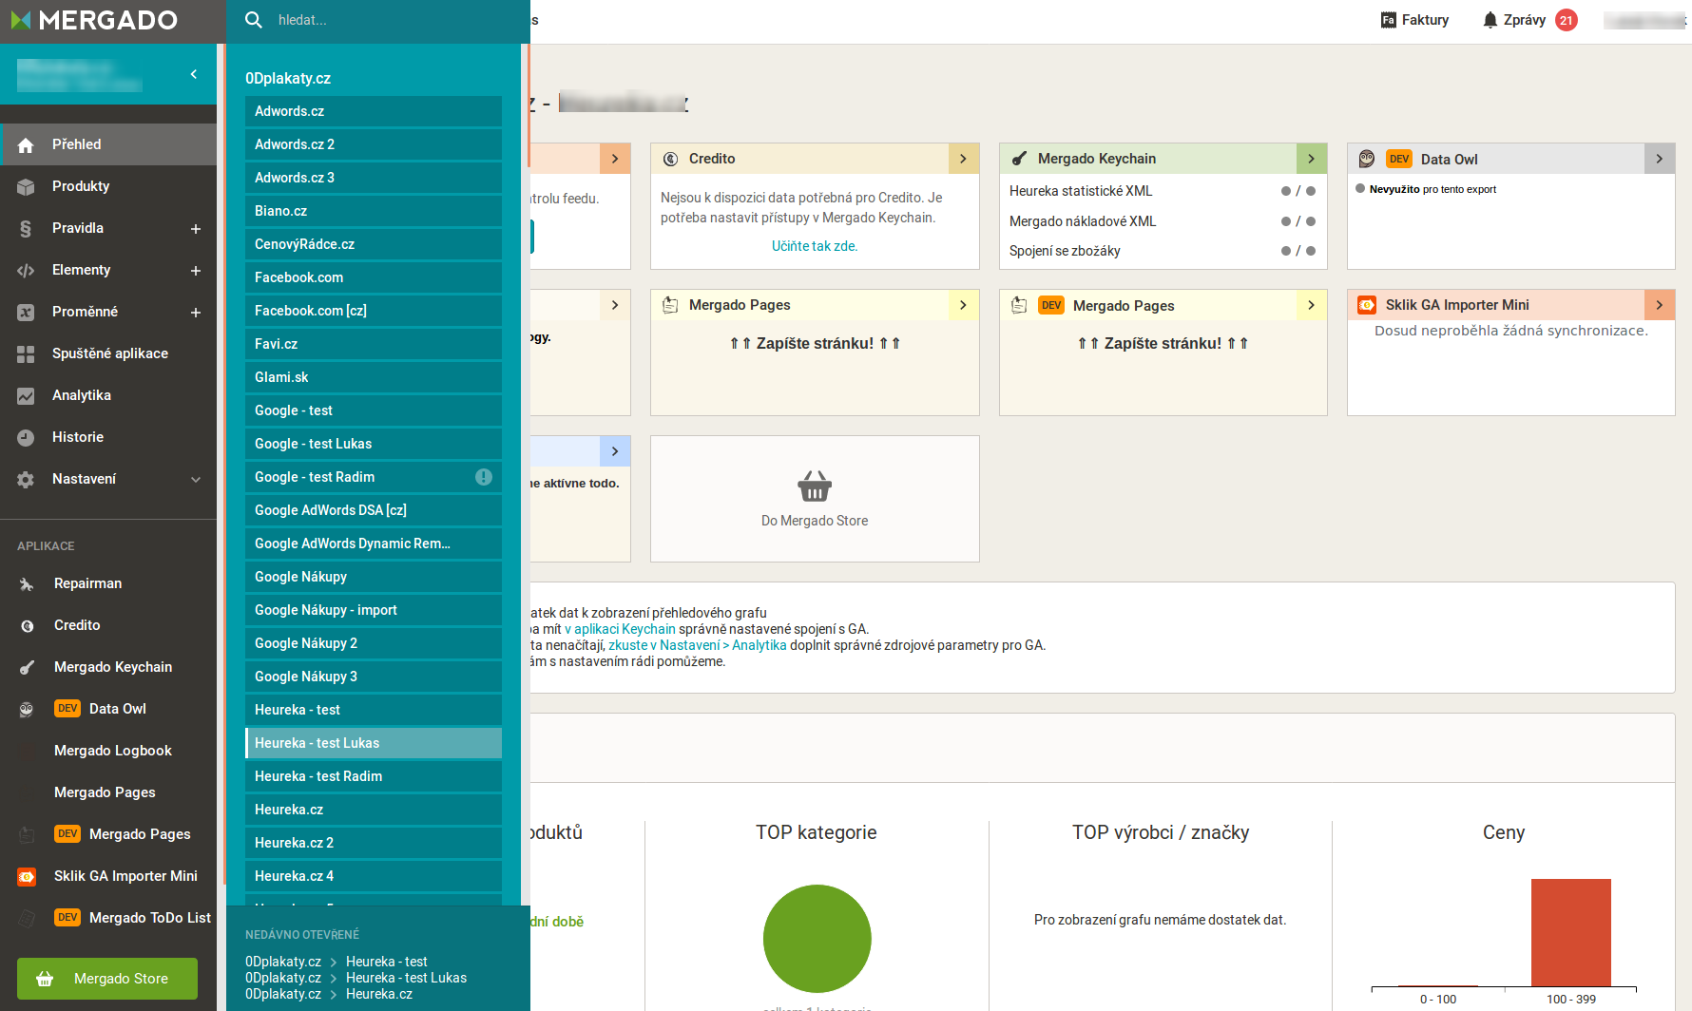Click the red 21 messages badge

pos(1566,20)
